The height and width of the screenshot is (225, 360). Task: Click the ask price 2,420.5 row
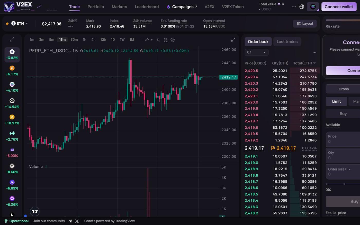pos(281,71)
